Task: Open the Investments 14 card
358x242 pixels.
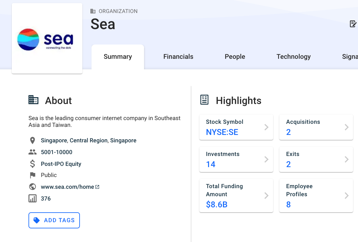Action: click(x=236, y=159)
